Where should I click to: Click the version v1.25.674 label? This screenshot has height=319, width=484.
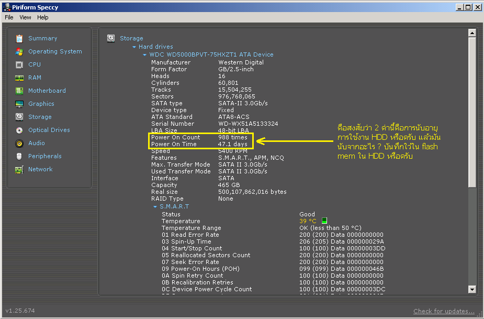pos(20,311)
